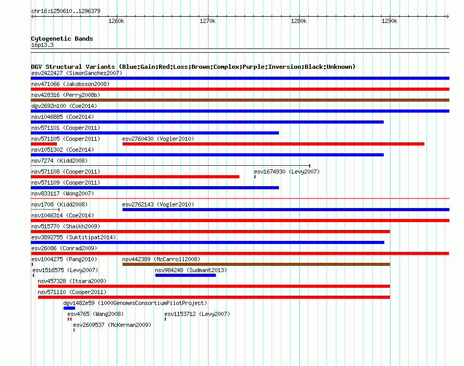
Task: Click the left arrow at ruler start
Action: click(32, 16)
